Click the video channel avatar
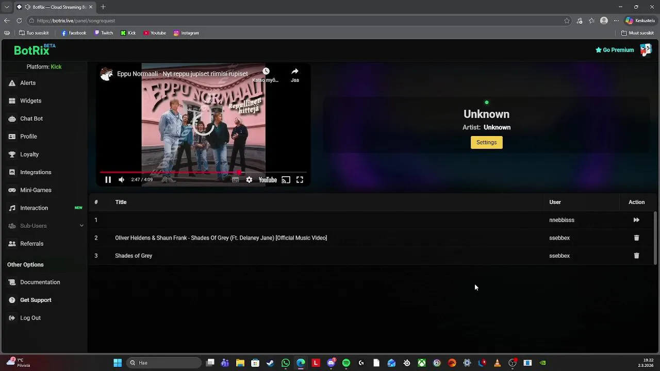This screenshot has height=371, width=660. (x=107, y=74)
